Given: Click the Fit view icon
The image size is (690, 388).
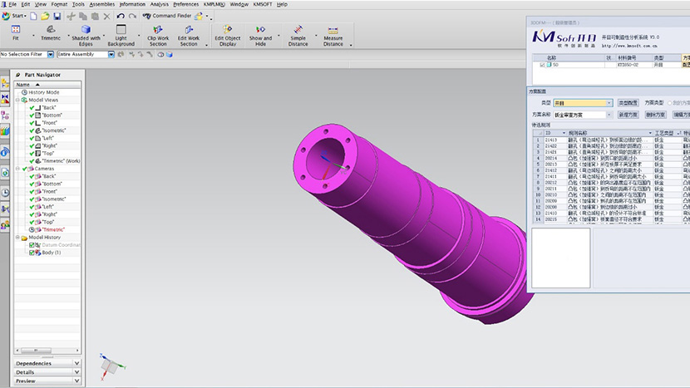Looking at the screenshot, I should [16, 32].
